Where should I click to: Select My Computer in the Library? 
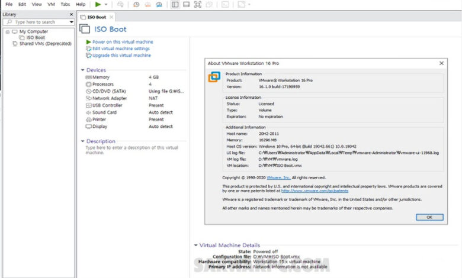(33, 31)
